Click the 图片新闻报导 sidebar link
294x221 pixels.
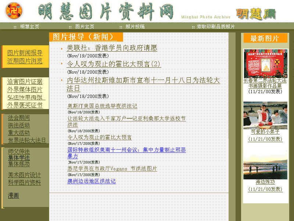25,53
